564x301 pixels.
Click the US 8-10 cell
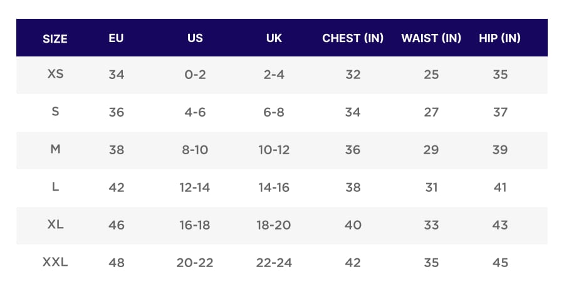(195, 150)
